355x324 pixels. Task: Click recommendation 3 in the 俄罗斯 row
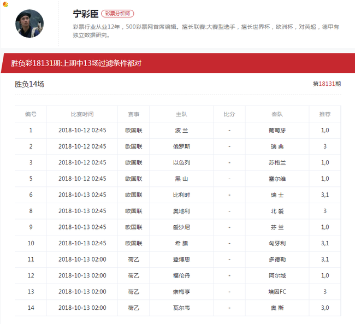point(325,146)
